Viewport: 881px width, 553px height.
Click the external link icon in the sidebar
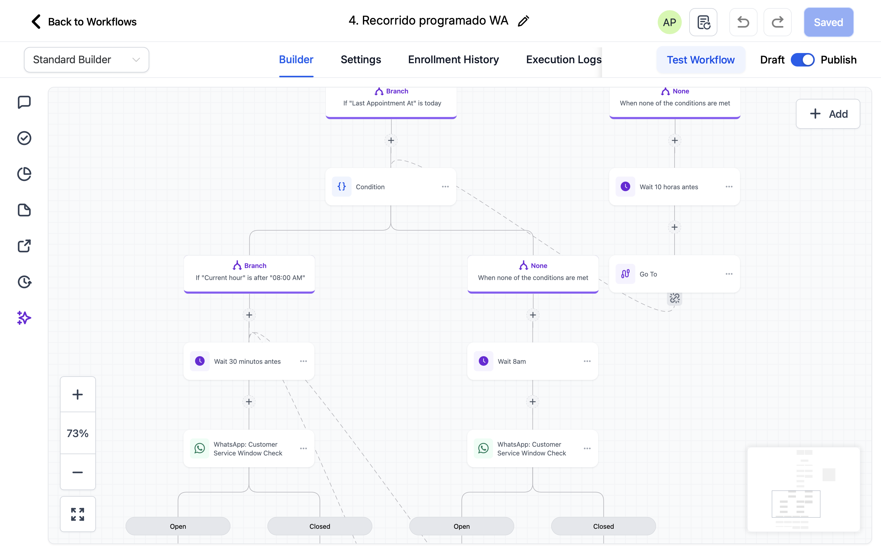click(x=24, y=246)
